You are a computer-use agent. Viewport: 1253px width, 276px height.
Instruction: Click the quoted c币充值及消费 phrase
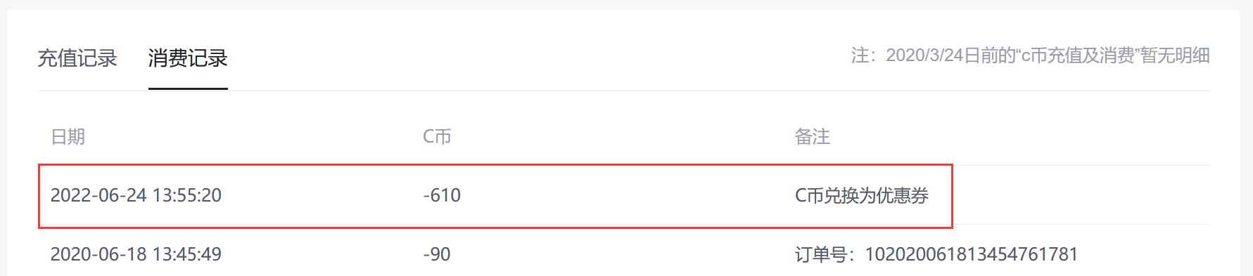coord(1078,55)
